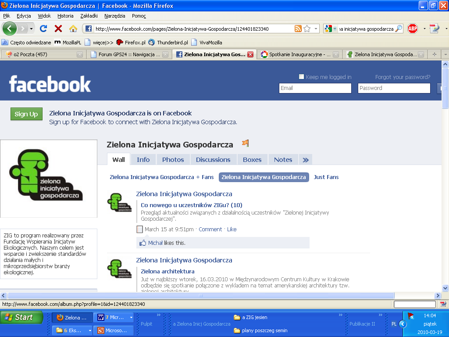Check the 'Keep me logged in' box
Screen dimensions: 449x337
[301, 77]
